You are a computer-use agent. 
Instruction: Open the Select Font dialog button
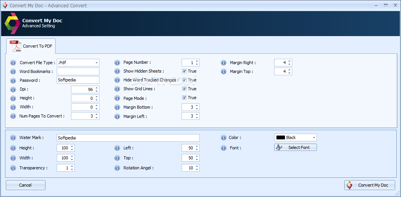(295, 147)
